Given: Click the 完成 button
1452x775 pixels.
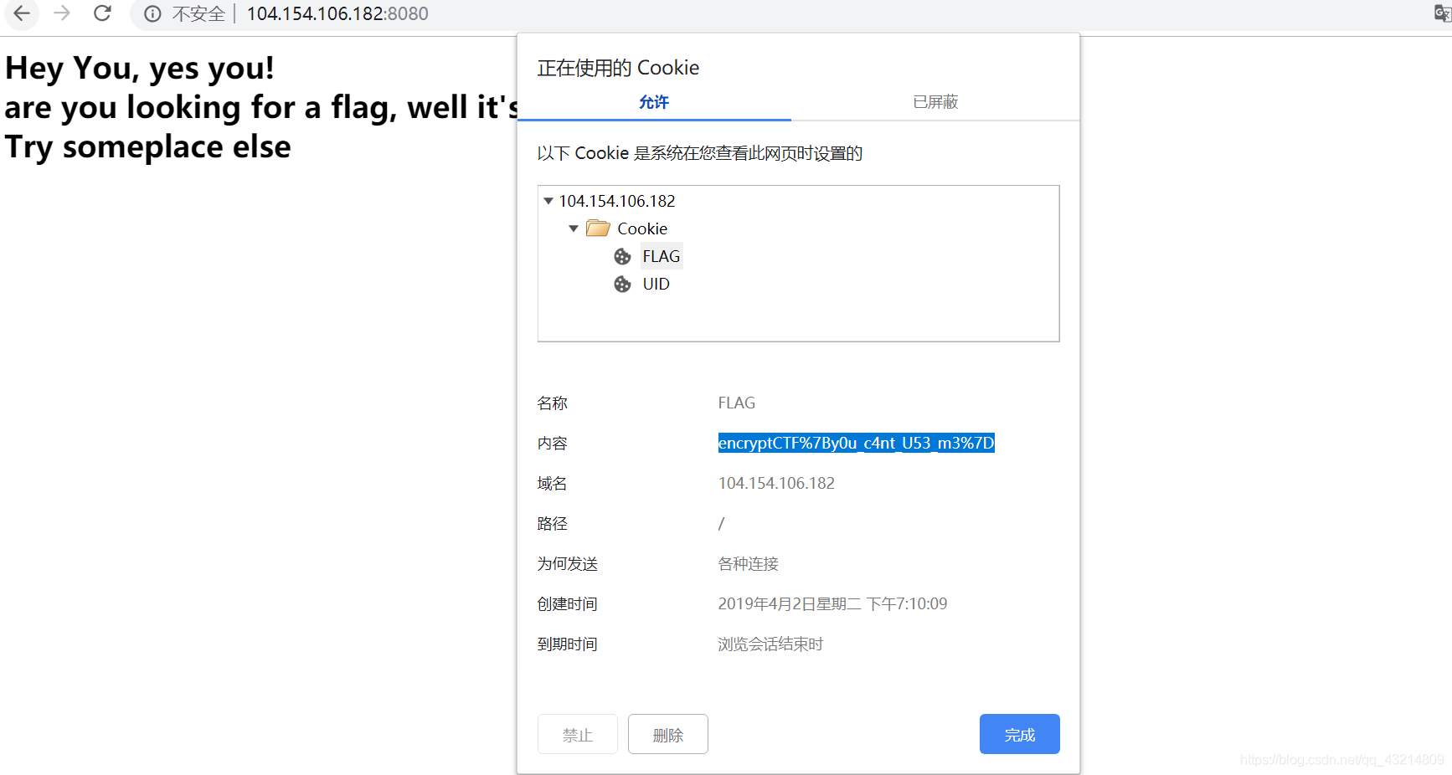Looking at the screenshot, I should click(1020, 734).
